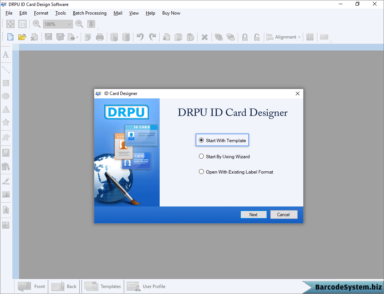
Task: Select the Barcode tool in sidebar
Action: click(x=6, y=195)
